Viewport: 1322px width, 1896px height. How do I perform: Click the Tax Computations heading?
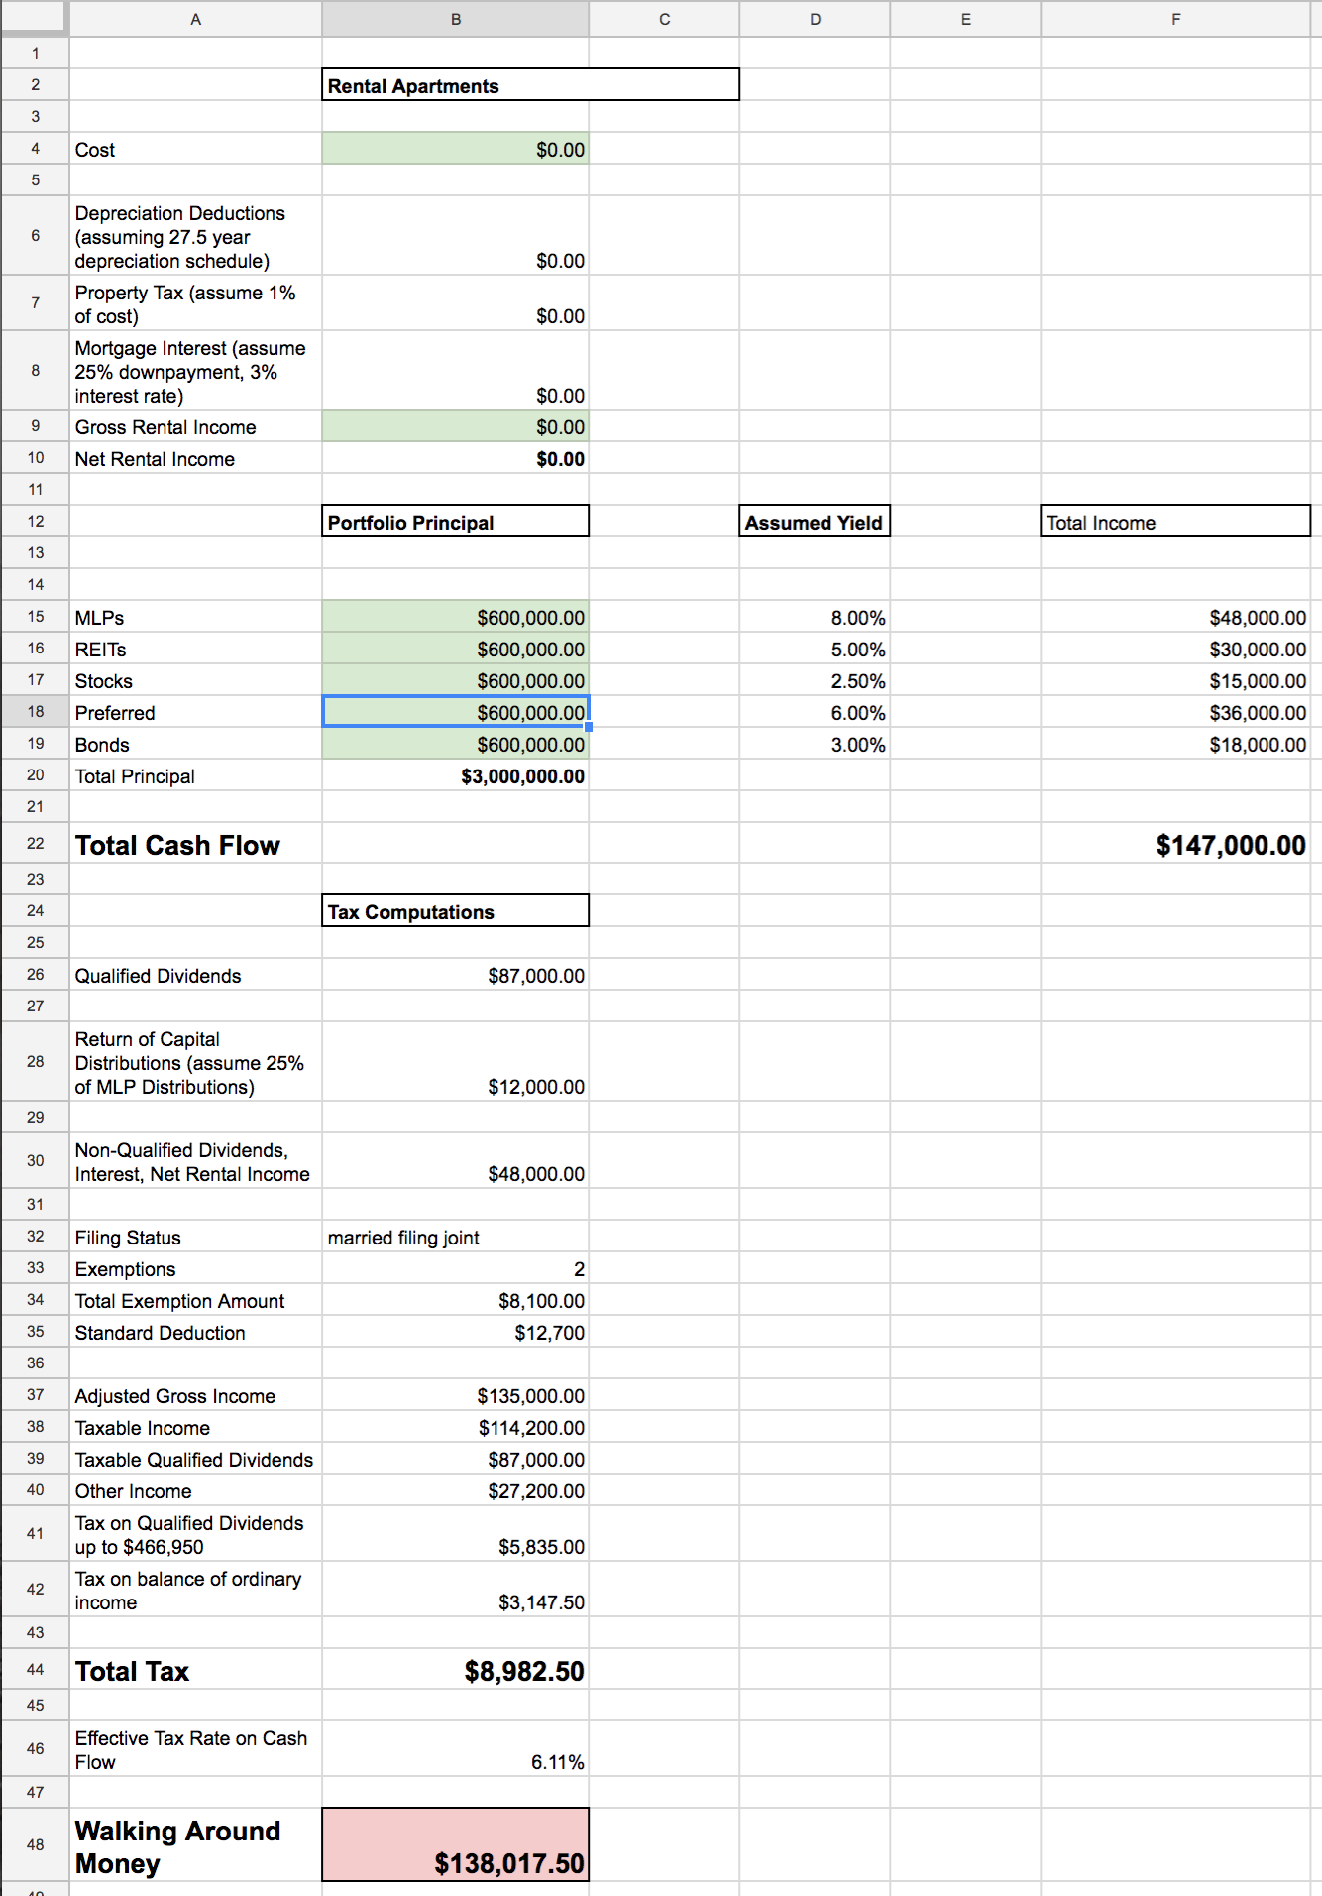click(456, 911)
